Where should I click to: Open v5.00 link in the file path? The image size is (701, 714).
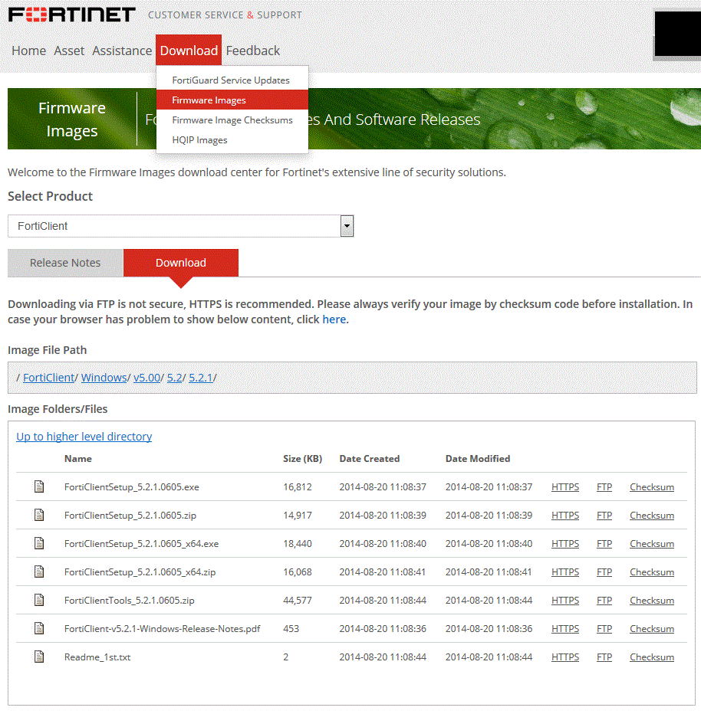point(146,378)
